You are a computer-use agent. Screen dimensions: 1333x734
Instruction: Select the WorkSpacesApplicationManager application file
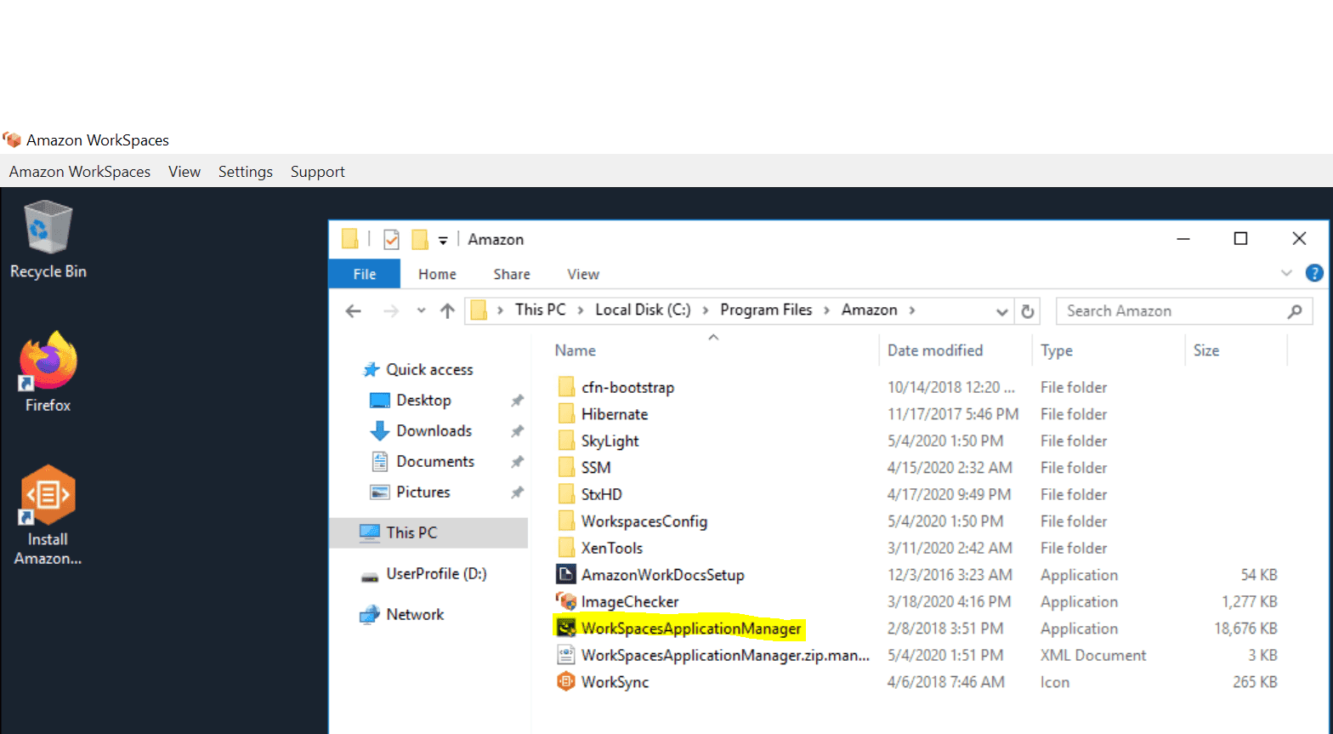[x=690, y=629]
